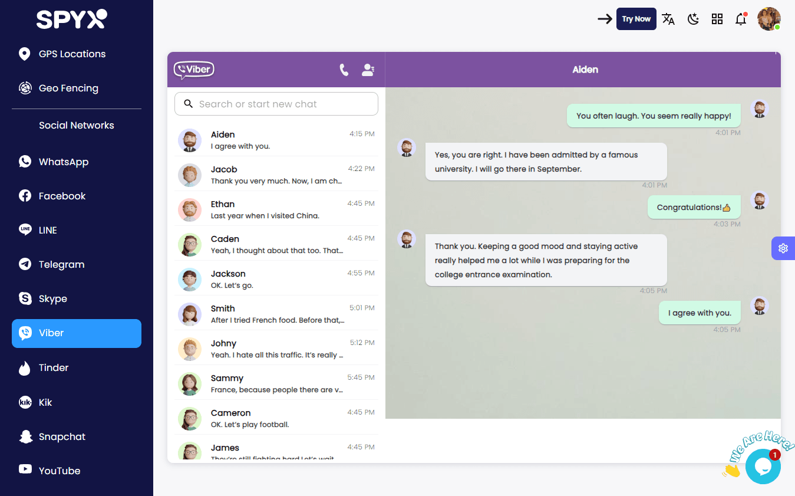Click the 'I agree with you.' chat bubble
The height and width of the screenshot is (496, 795).
(x=700, y=313)
